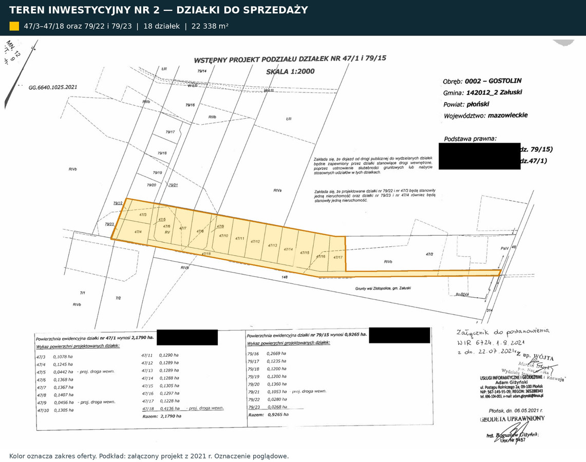Select highlighted parcel 47/3 on the map
This screenshot has height=462, width=586.
(x=143, y=215)
